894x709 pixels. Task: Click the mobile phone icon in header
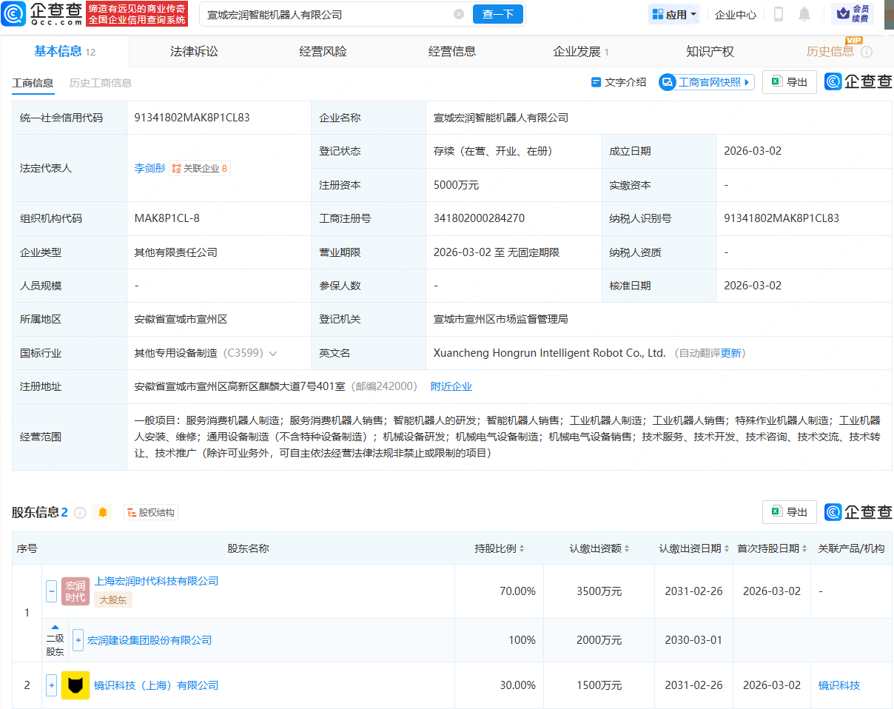(779, 14)
